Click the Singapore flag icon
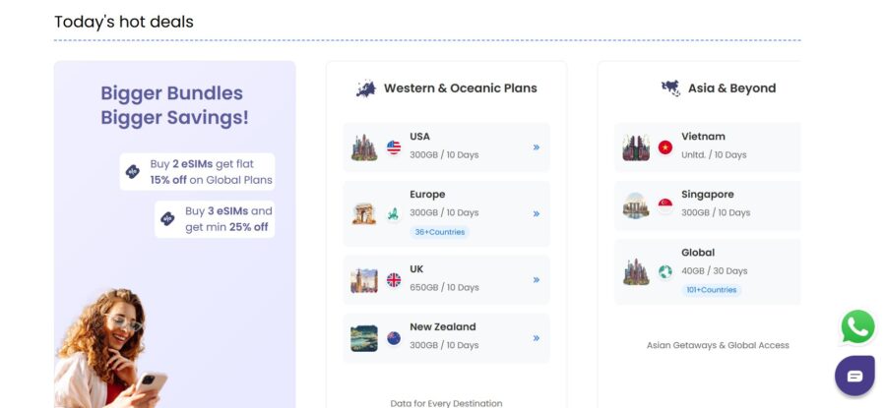The width and height of the screenshot is (886, 408). pos(665,206)
